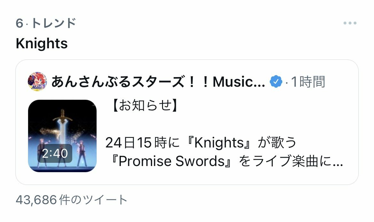
Task: Click the トレンド rank label
Action: [53, 23]
